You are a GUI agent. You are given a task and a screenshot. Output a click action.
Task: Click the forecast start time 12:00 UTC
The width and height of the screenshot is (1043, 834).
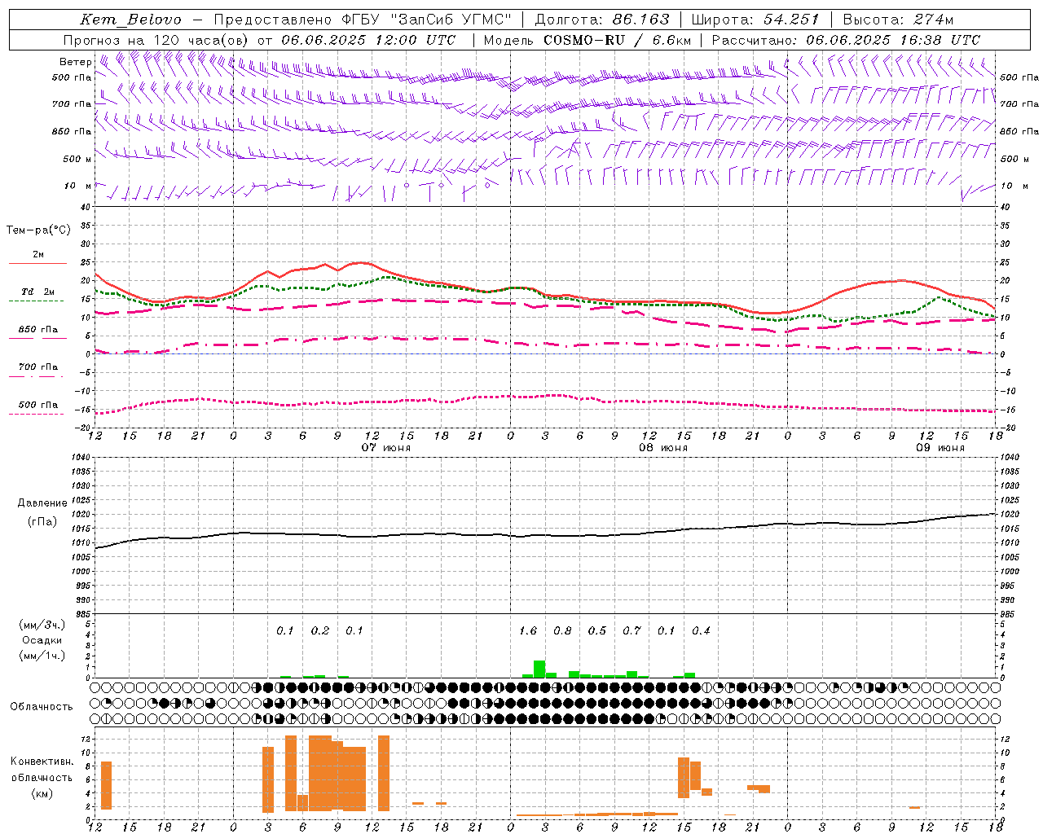[416, 40]
